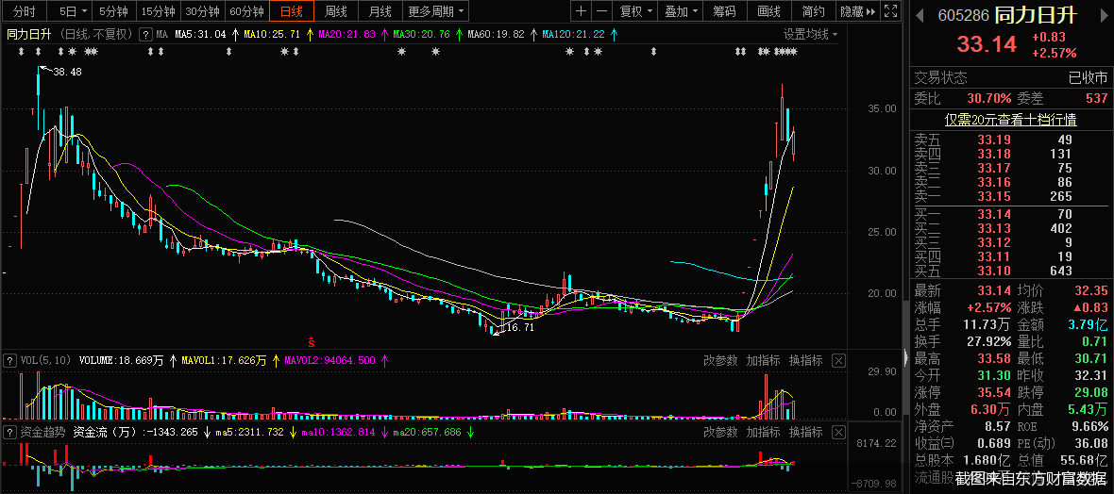Switch to 5分钟 period tab
This screenshot has width=1114, height=494.
tap(114, 11)
